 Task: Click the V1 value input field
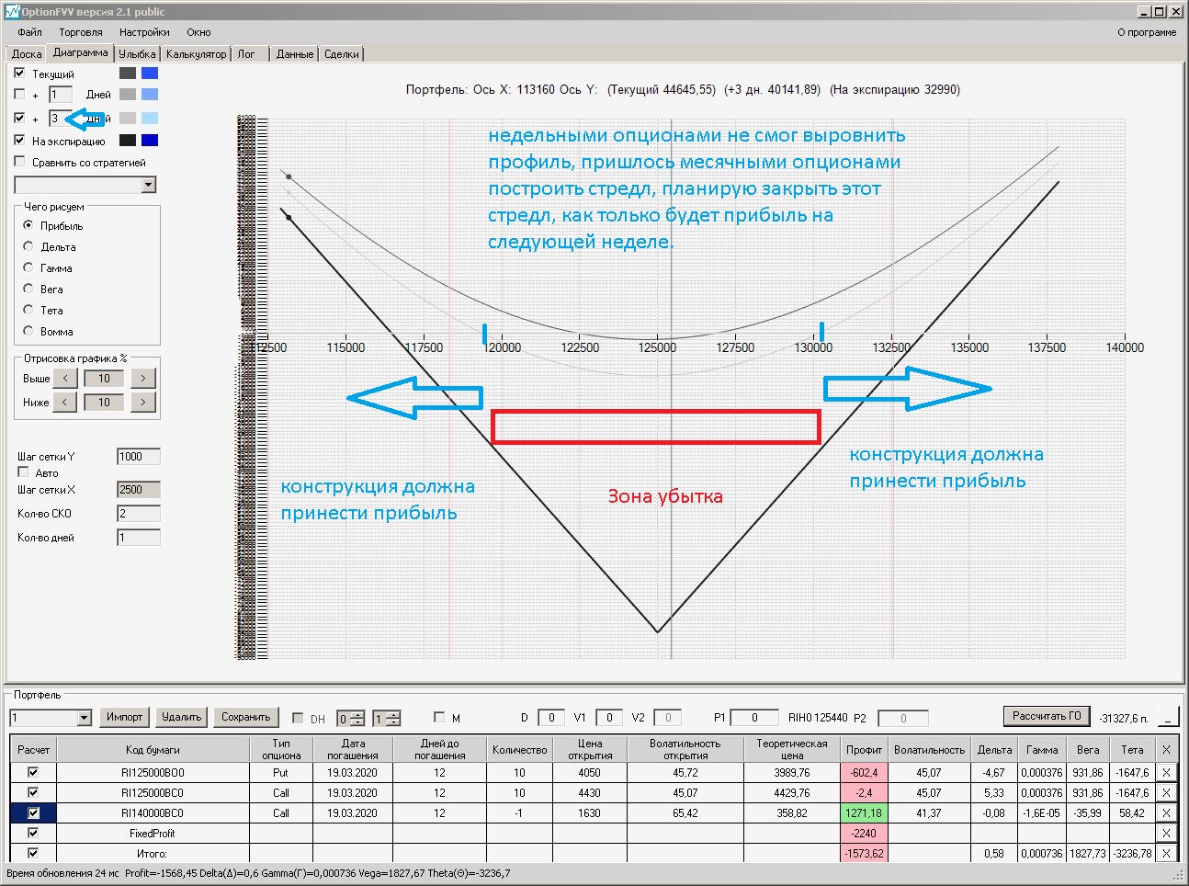(x=609, y=718)
